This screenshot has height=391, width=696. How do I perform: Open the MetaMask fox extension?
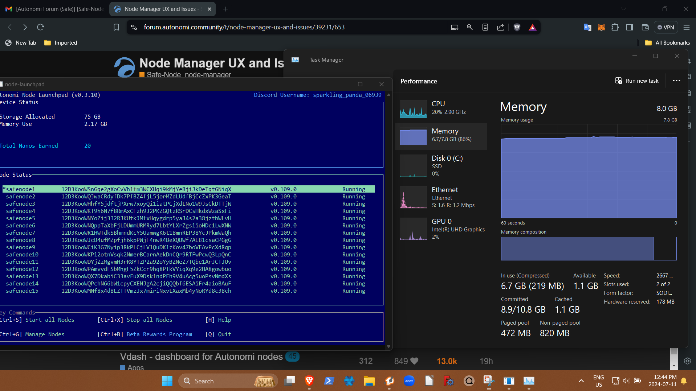tap(601, 27)
